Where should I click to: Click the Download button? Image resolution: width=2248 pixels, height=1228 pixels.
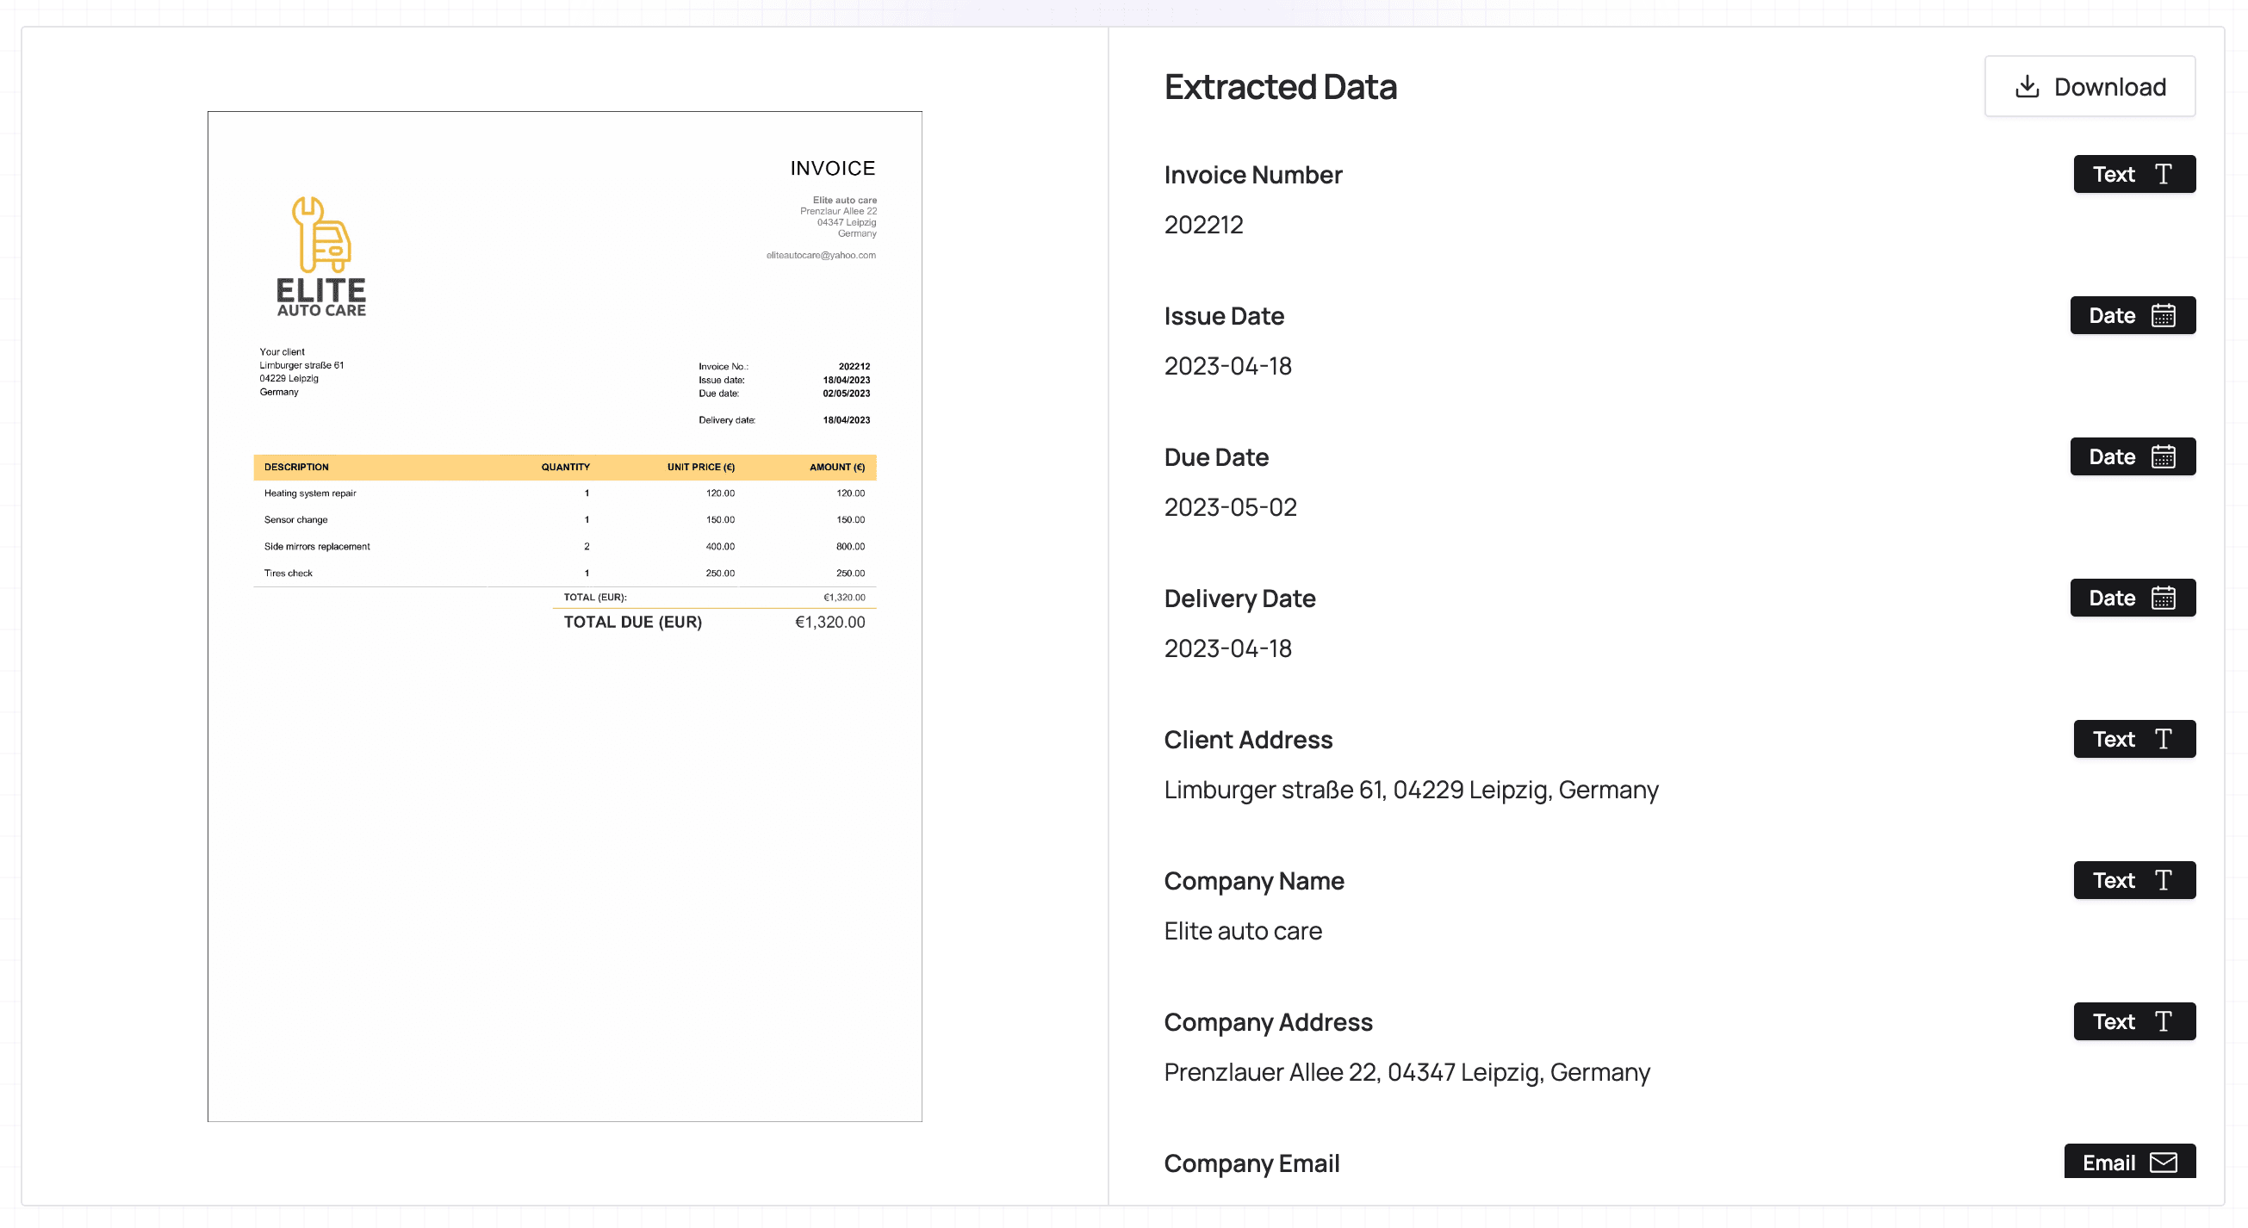[x=2090, y=86]
